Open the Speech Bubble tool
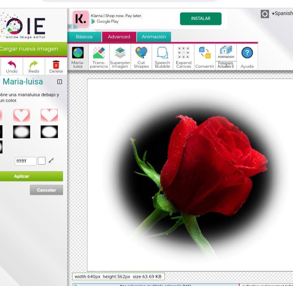Image resolution: width=293 pixels, height=286 pixels. 162,57
